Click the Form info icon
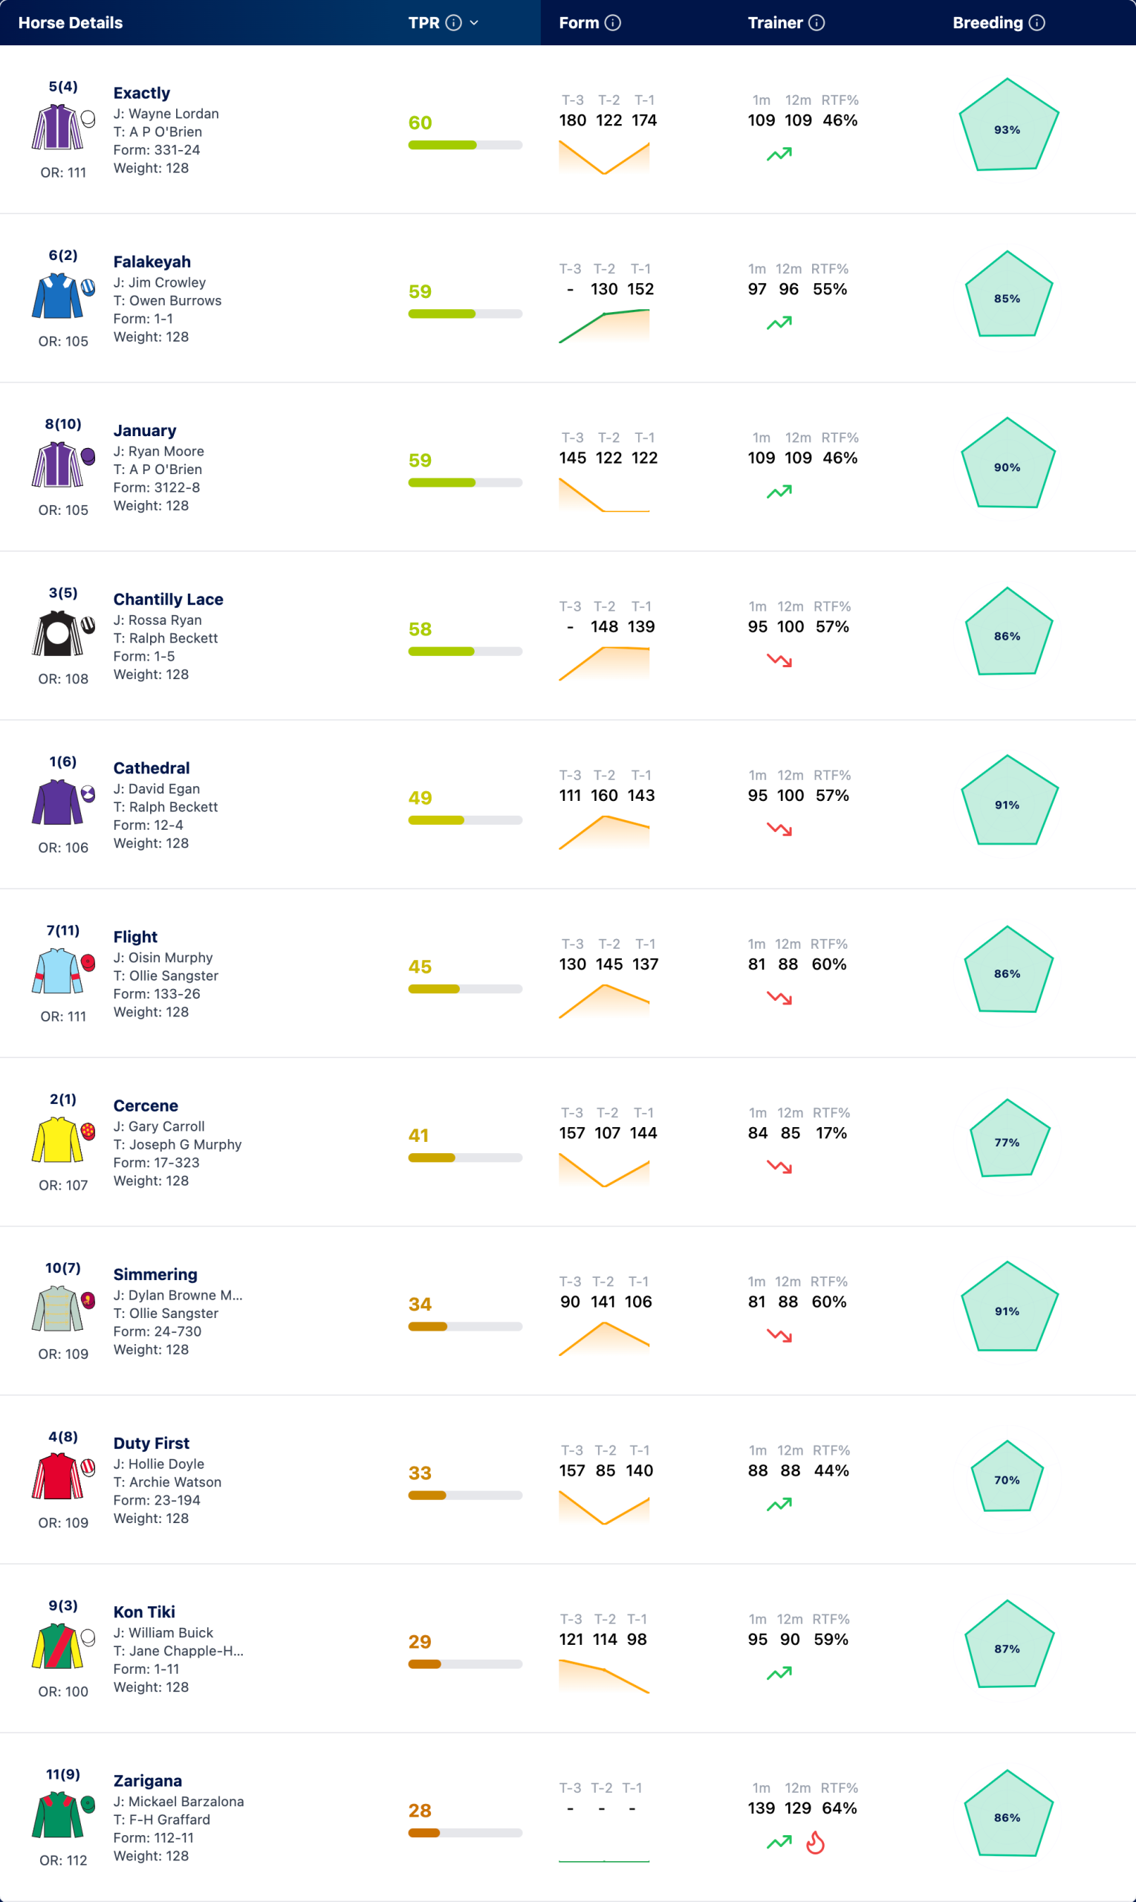Screen dimensions: 1136x1902 pyautogui.click(x=612, y=23)
